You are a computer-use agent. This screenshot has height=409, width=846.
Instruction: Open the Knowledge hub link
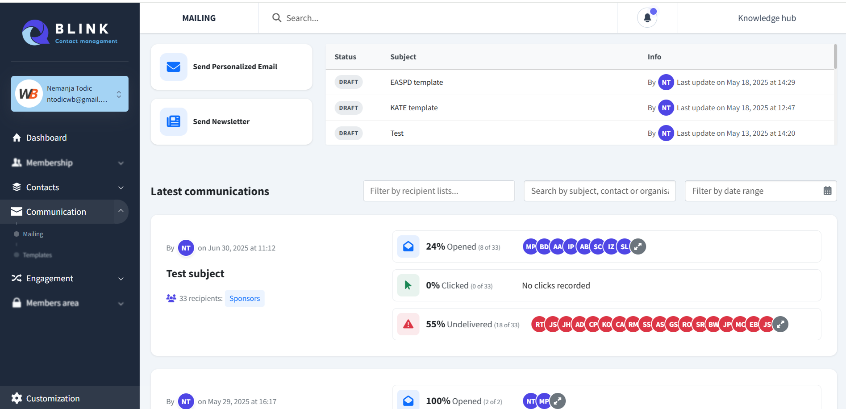[767, 18]
